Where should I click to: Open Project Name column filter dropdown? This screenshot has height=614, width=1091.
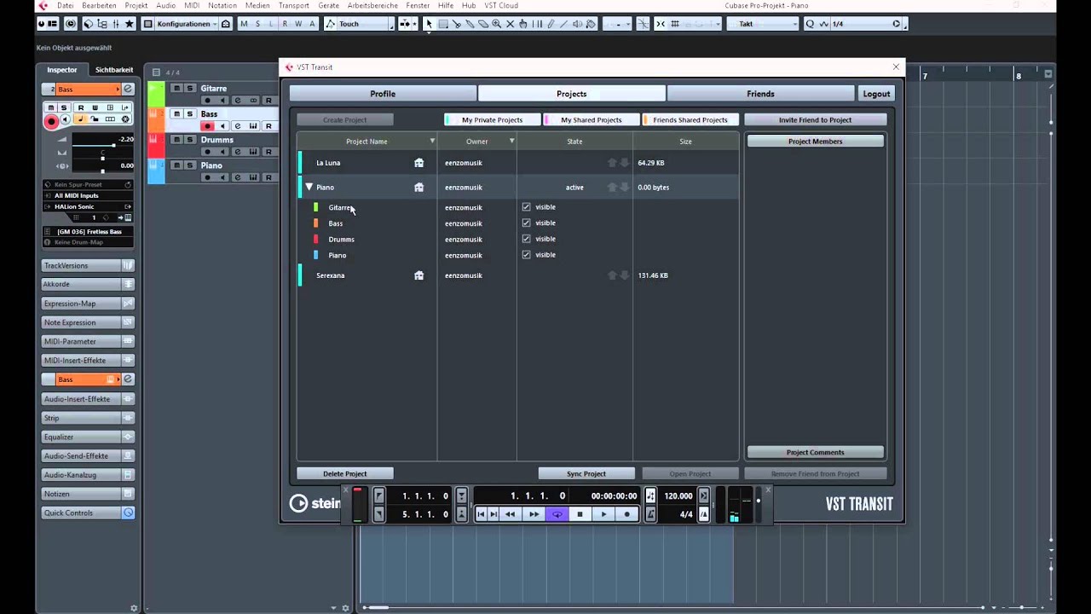432,141
